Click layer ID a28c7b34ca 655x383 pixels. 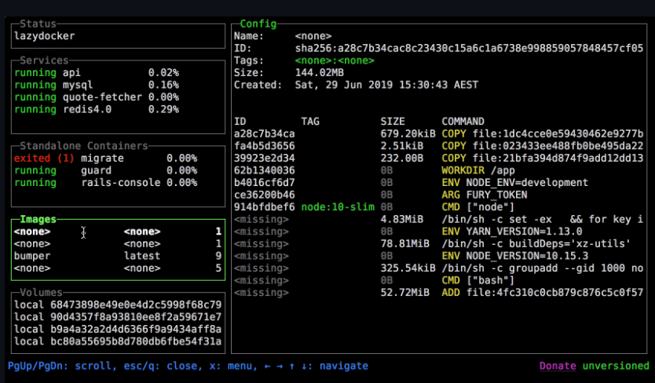tap(265, 133)
